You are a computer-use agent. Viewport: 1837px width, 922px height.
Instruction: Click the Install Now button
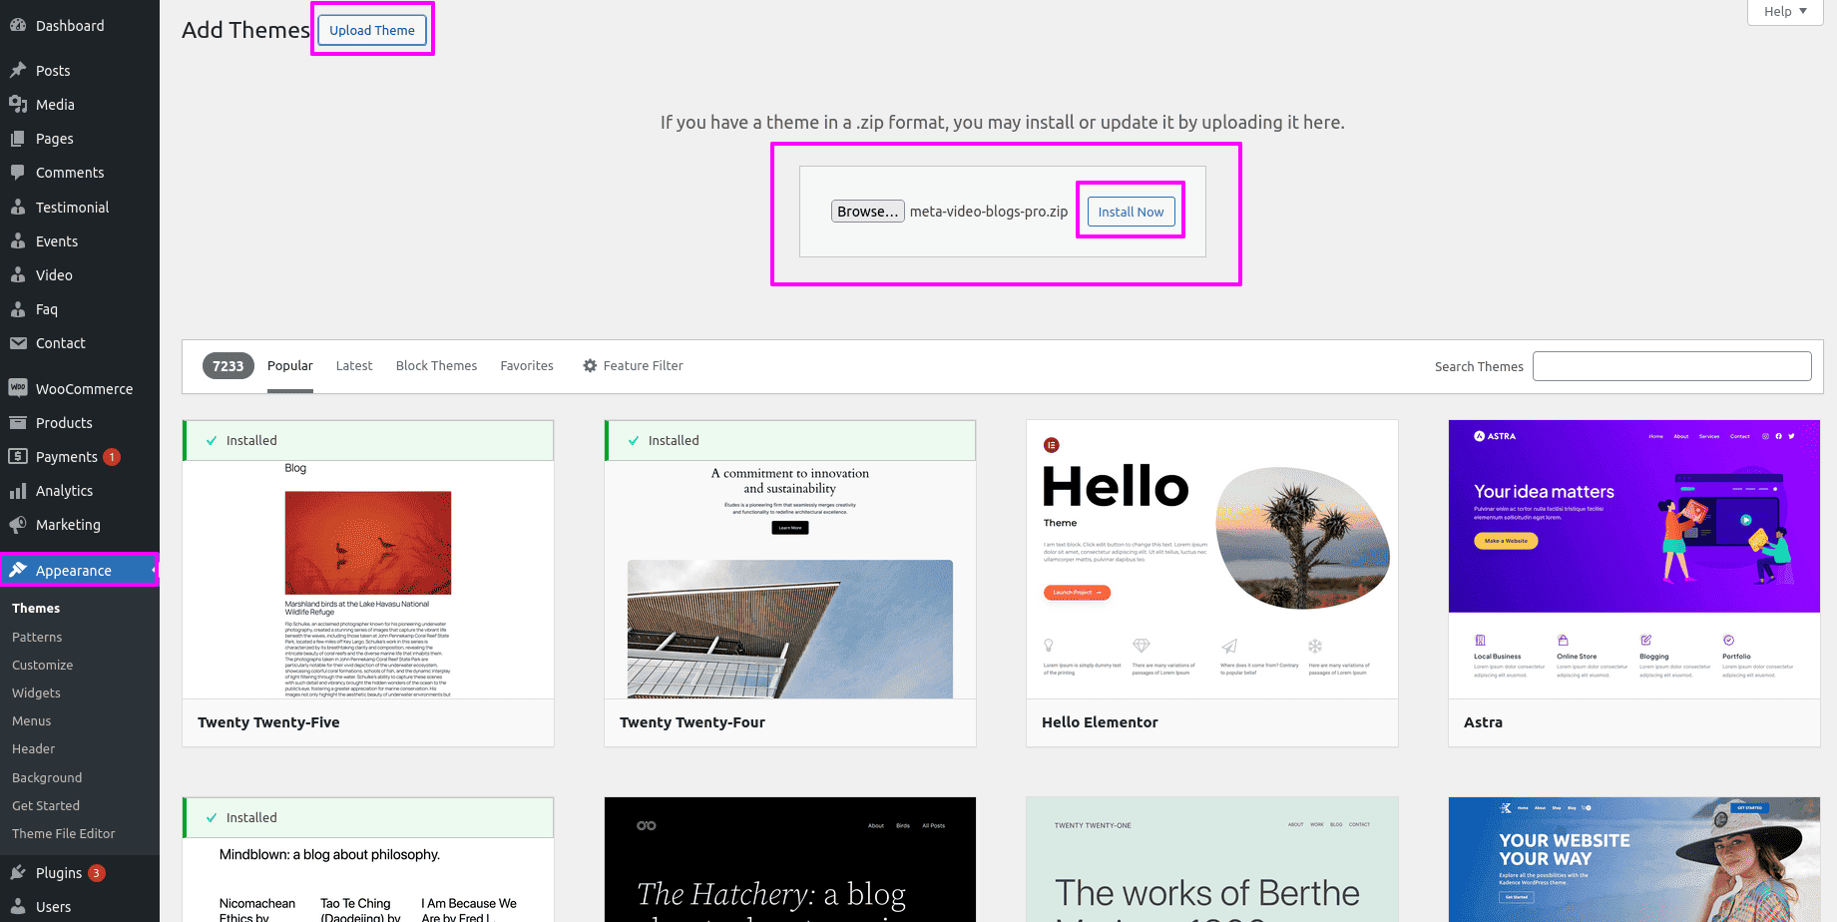point(1131,212)
